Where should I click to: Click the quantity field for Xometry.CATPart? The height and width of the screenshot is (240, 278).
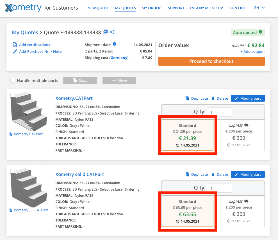[219, 112]
